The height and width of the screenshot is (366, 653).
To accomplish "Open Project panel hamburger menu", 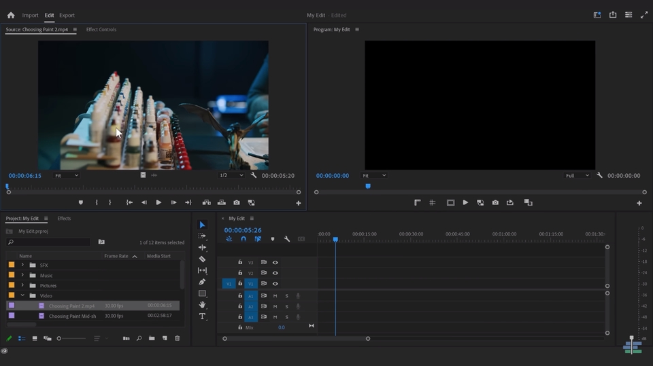I will (46, 219).
